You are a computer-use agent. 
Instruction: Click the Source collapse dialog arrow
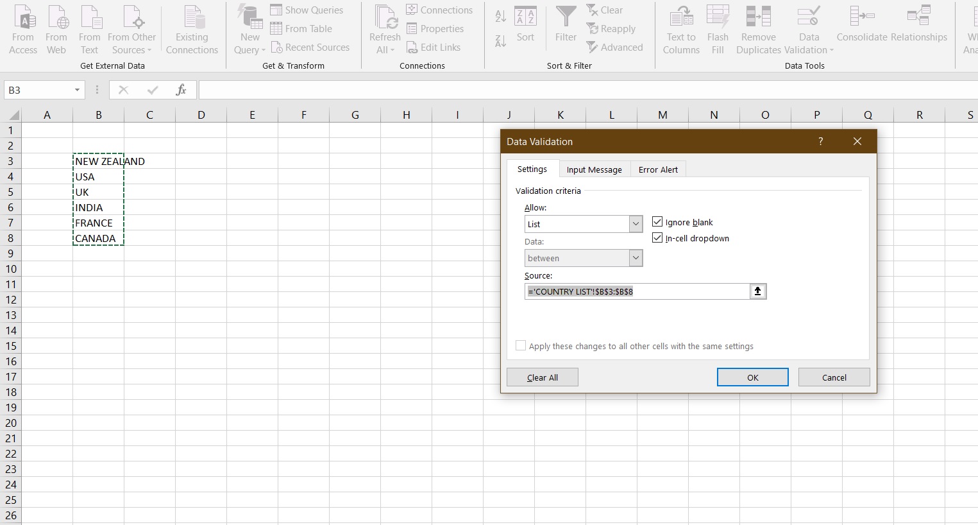pyautogui.click(x=757, y=291)
